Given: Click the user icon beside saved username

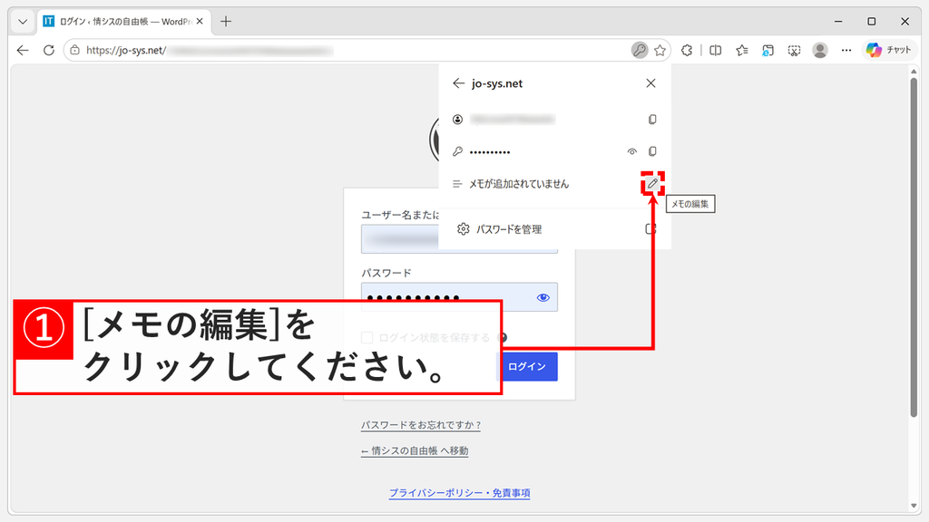Looking at the screenshot, I should point(457,120).
